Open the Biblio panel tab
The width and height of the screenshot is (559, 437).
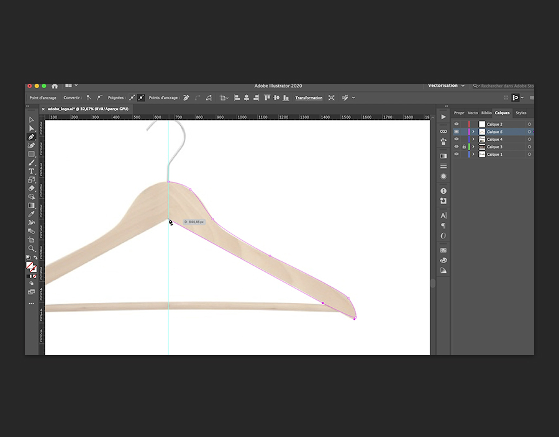[x=486, y=113]
